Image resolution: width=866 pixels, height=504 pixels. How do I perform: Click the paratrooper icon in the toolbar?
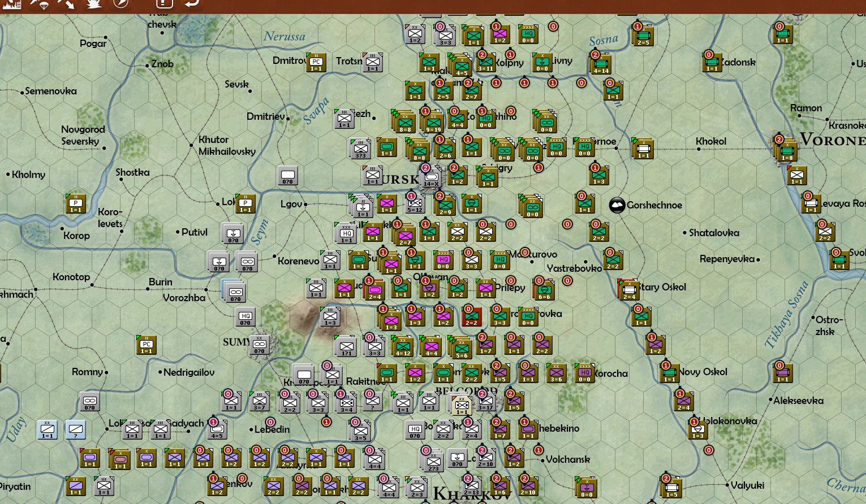point(39,3)
